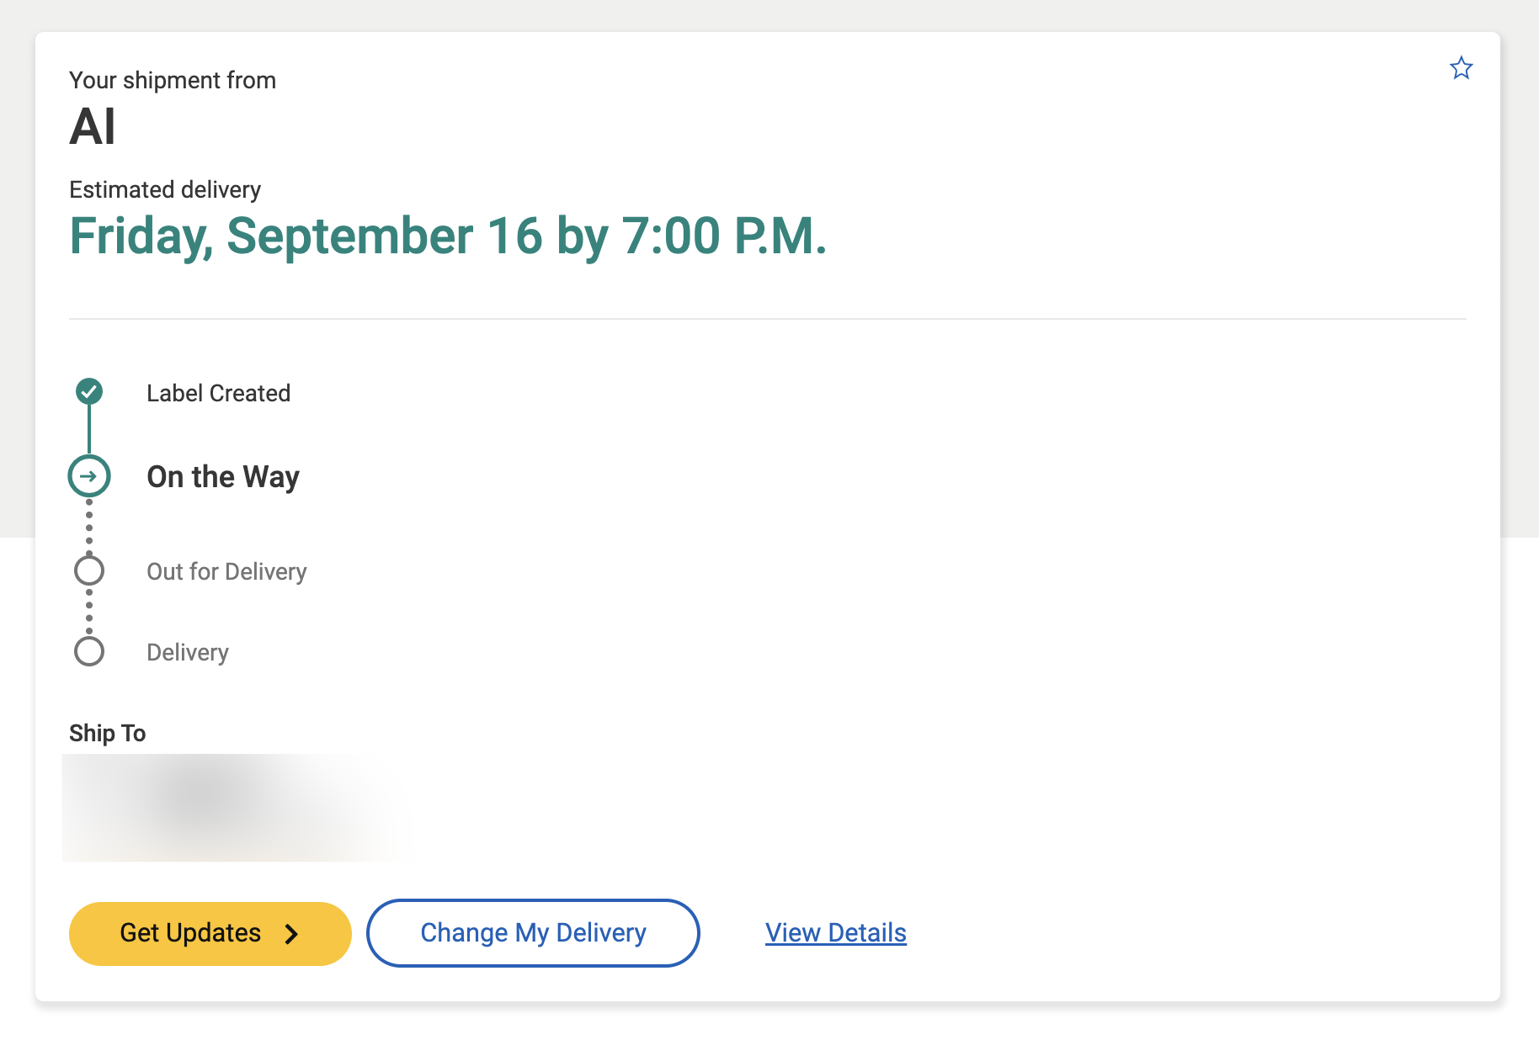Click the Label Created status text

click(218, 393)
